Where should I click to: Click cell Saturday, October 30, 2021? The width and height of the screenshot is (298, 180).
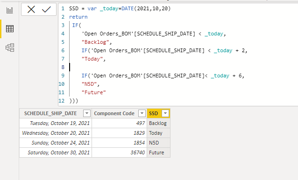[x=56, y=152]
